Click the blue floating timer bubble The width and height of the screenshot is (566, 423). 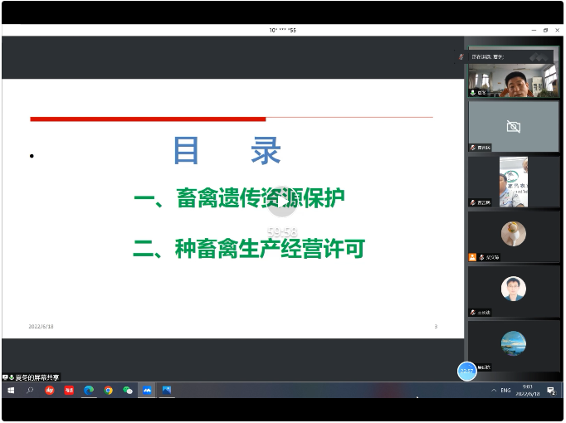tap(467, 372)
